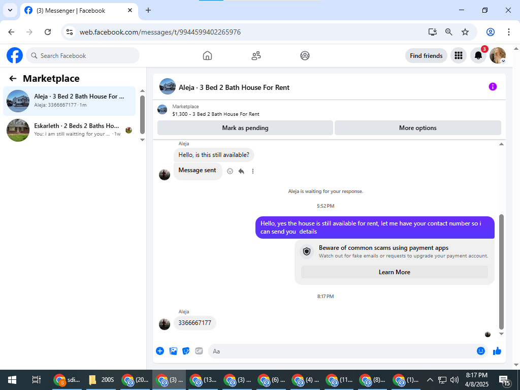The width and height of the screenshot is (520, 390).
Task: Open the Groups icon in top nav
Action: pos(305,55)
